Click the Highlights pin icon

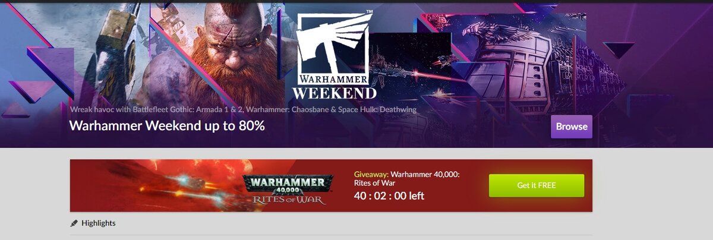point(74,223)
